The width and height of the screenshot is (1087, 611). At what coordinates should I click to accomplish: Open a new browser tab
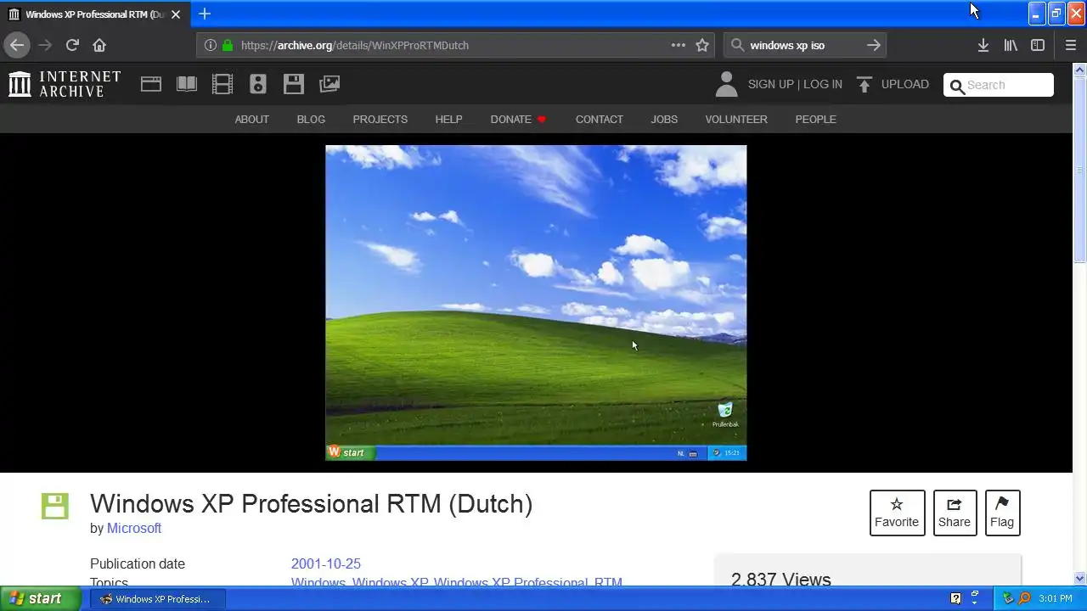(204, 14)
